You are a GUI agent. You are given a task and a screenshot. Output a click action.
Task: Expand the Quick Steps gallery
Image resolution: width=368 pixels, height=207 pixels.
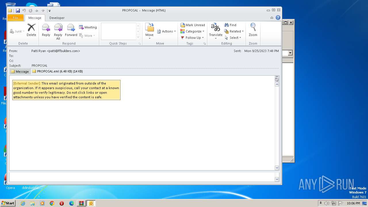coord(138,37)
